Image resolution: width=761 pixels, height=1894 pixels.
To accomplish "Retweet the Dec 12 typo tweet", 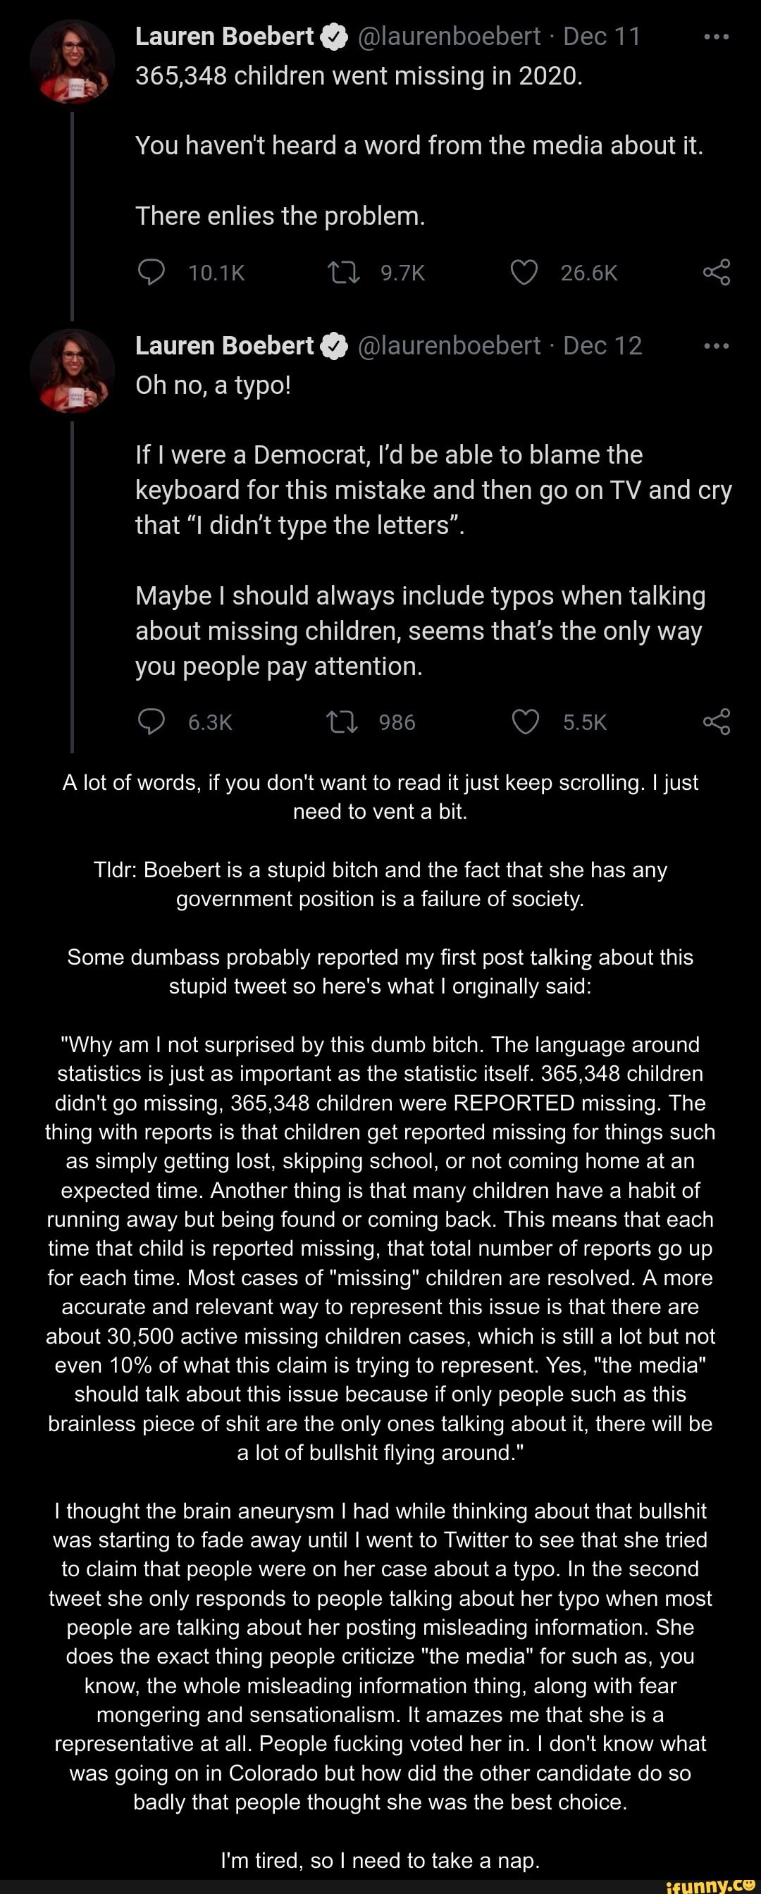I will tap(342, 722).
